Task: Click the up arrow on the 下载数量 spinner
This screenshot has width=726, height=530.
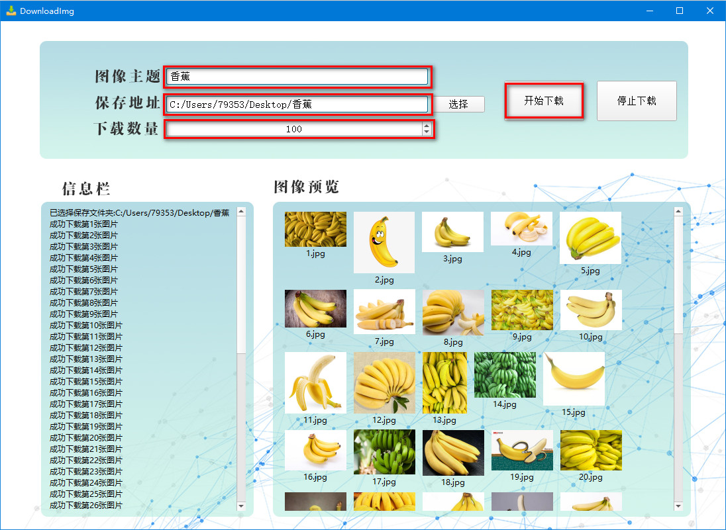Action: [x=426, y=125]
